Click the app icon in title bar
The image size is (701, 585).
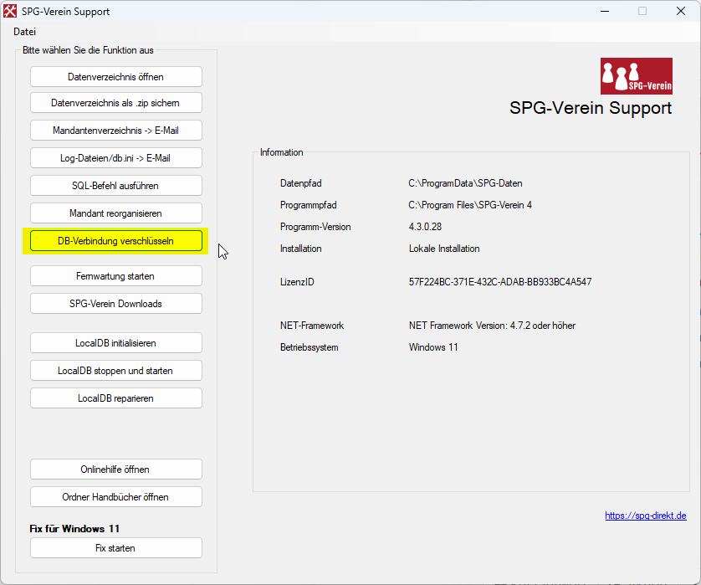coord(10,11)
